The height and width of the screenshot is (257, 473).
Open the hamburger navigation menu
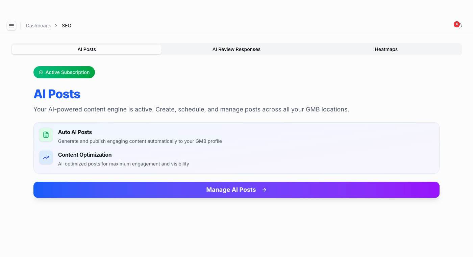point(11,26)
